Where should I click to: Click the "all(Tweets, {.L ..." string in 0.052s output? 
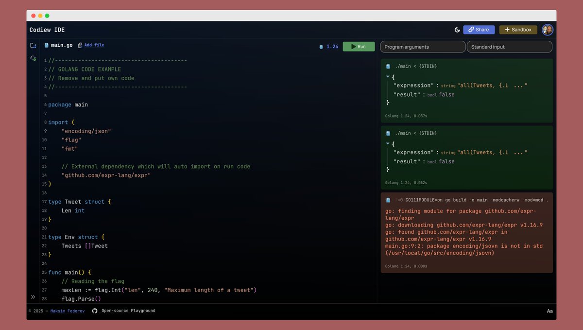[x=492, y=153]
